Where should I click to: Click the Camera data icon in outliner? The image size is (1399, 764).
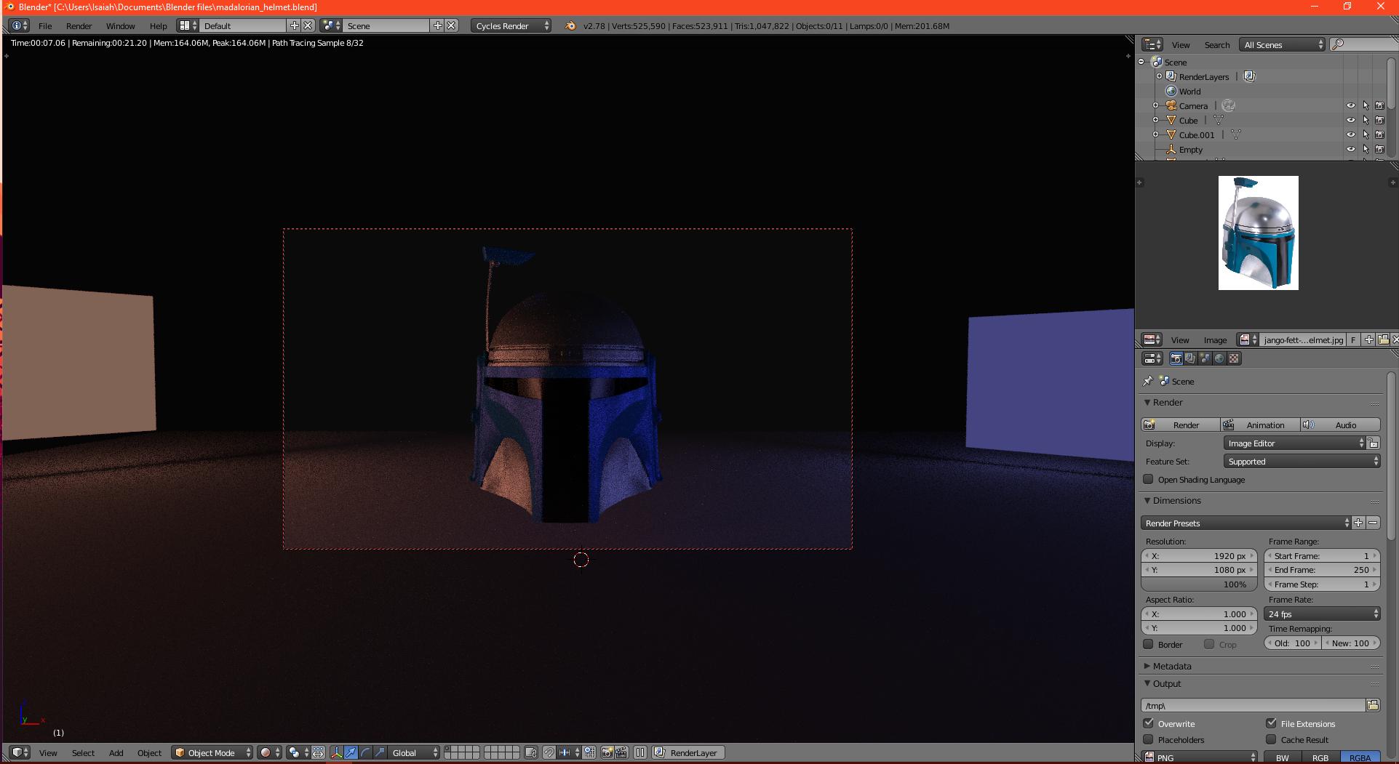tap(1228, 105)
